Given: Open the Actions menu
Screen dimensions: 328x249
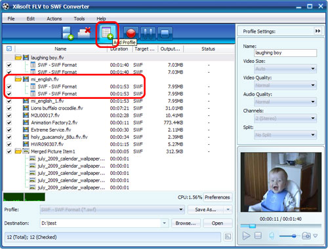Looking at the screenshot, I should pyautogui.click(x=54, y=19).
